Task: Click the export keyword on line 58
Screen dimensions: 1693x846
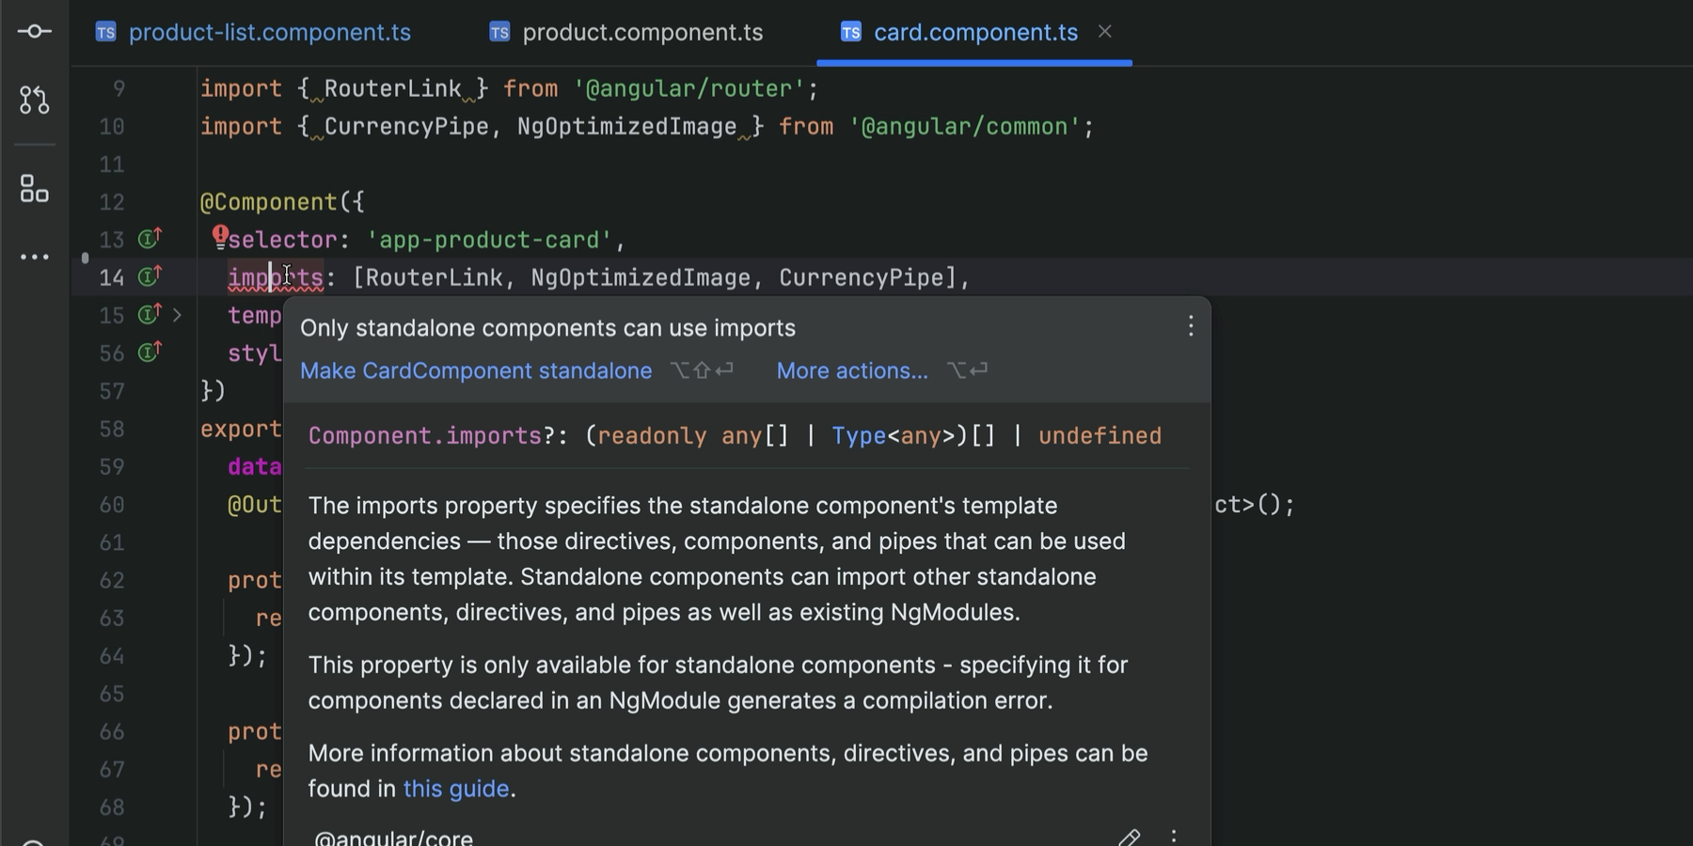Action: coord(241,429)
